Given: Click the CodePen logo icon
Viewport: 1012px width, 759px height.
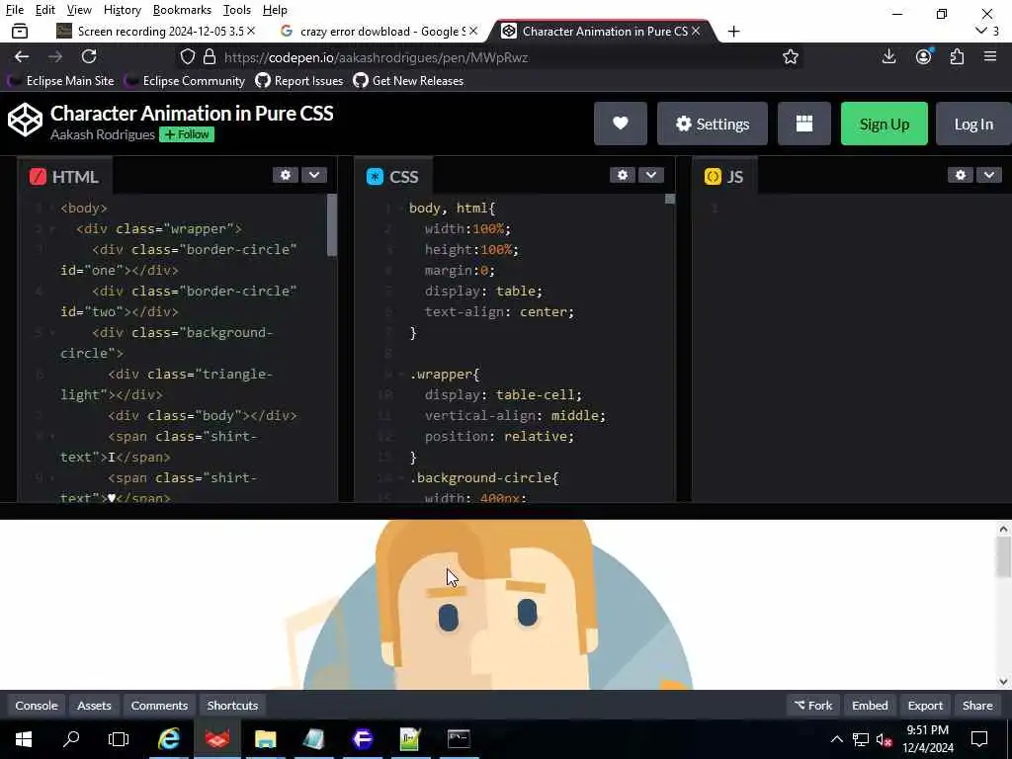Looking at the screenshot, I should [x=25, y=120].
